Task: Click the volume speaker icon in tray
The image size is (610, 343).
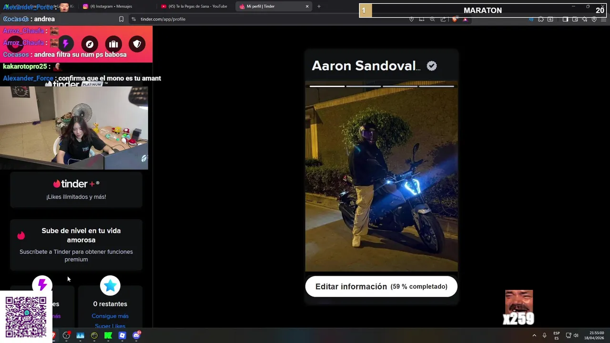Action: click(x=576, y=335)
